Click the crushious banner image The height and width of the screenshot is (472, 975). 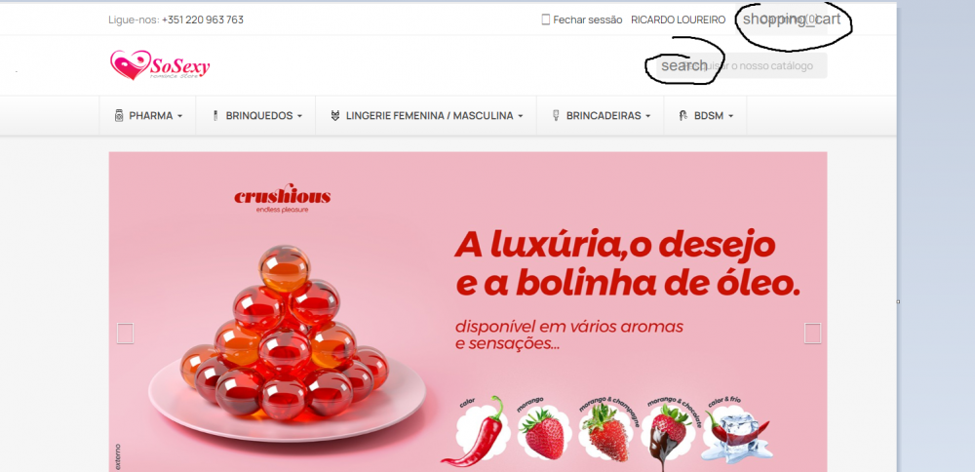(x=468, y=311)
